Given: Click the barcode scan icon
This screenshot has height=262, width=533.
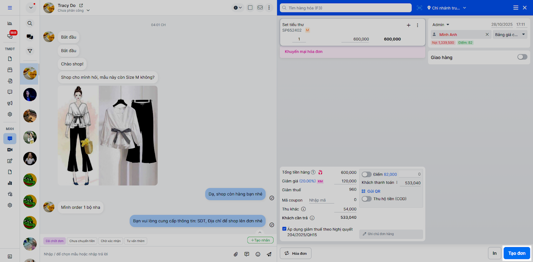Looking at the screenshot, I should tap(419, 8).
